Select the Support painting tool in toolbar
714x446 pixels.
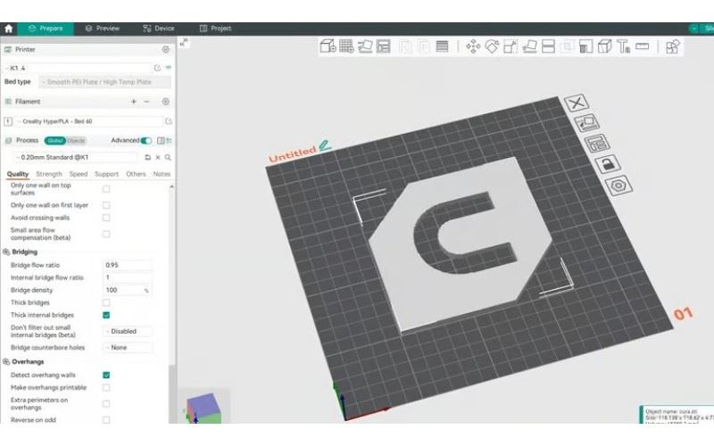pos(586,46)
